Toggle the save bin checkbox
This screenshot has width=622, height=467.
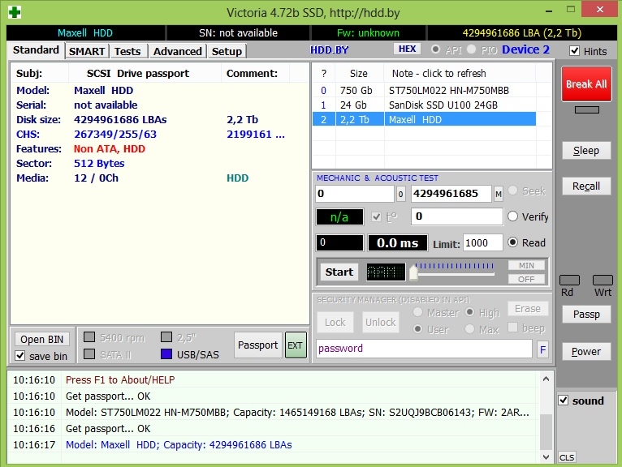tap(19, 356)
